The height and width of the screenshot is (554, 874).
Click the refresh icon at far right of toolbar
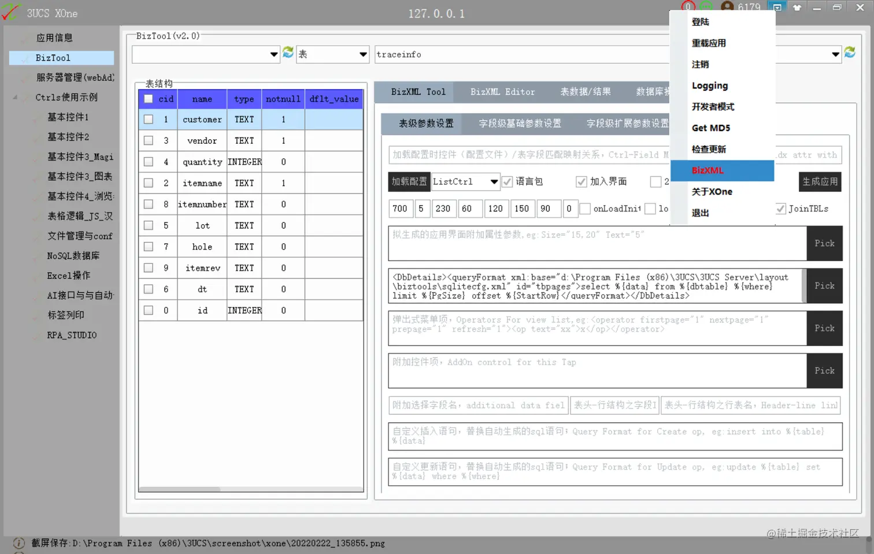[x=850, y=51]
